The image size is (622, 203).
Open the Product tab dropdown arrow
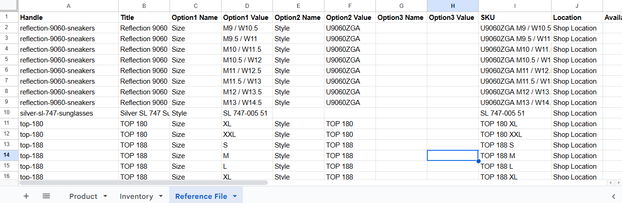(105, 197)
